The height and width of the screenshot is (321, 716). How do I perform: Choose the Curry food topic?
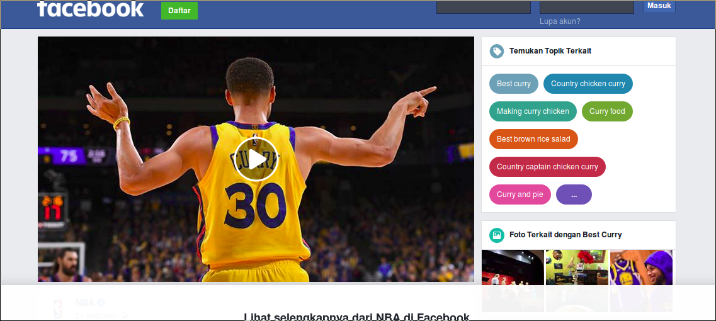click(607, 111)
